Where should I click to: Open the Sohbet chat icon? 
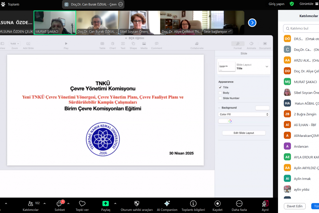pos(60,204)
